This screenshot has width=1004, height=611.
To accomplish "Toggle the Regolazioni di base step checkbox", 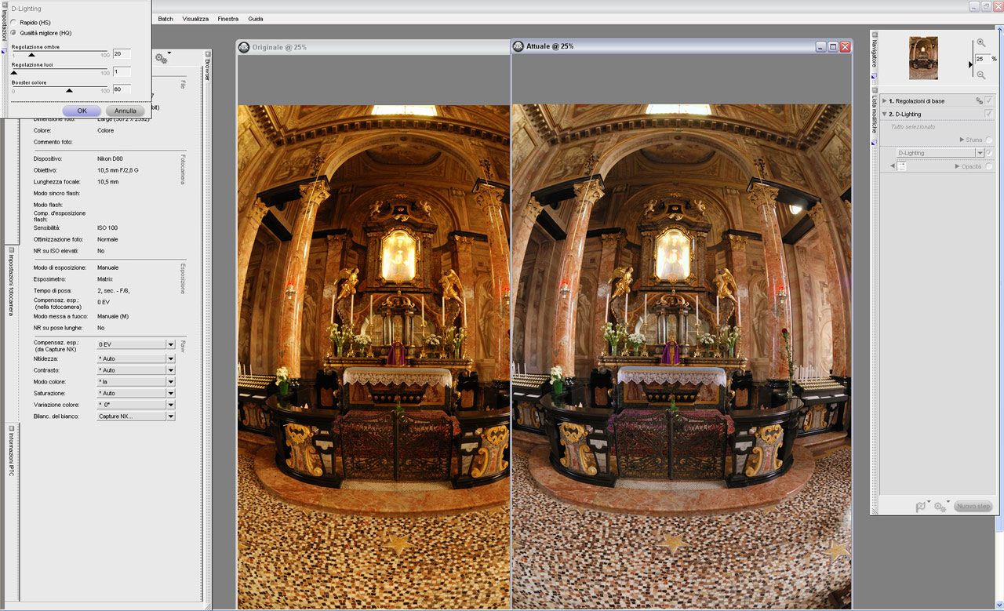I will pos(989,101).
